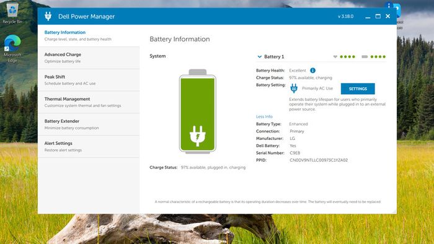The width and height of the screenshot is (434, 244).
Task: Click the Less Info link
Action: tap(264, 116)
